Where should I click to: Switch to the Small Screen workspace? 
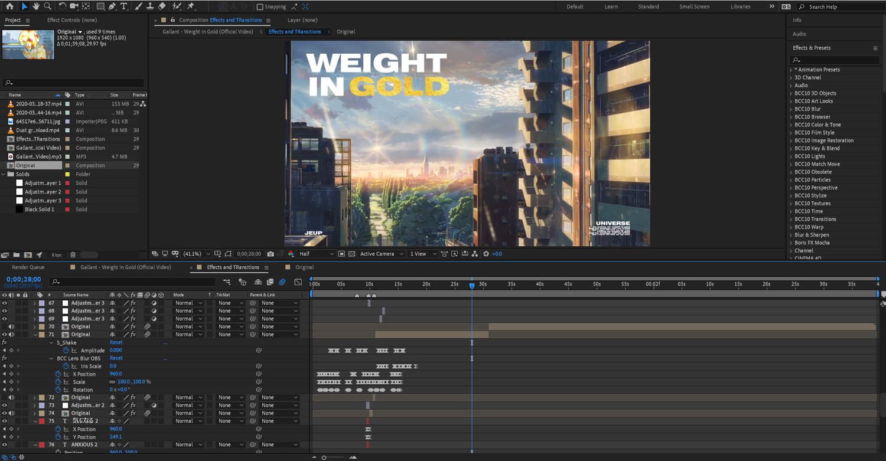point(695,6)
